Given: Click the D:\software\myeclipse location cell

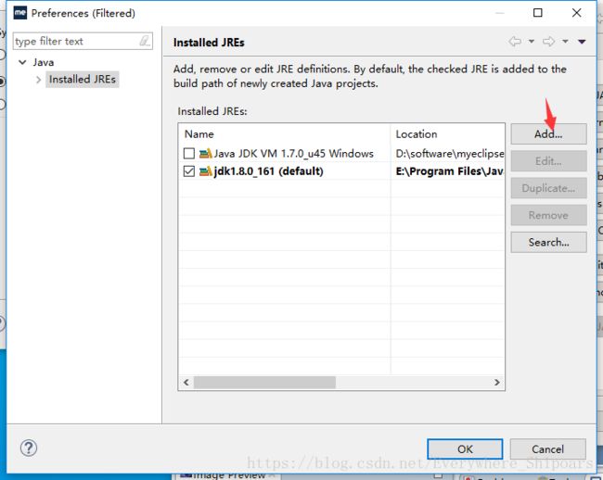Looking at the screenshot, I should point(450,154).
